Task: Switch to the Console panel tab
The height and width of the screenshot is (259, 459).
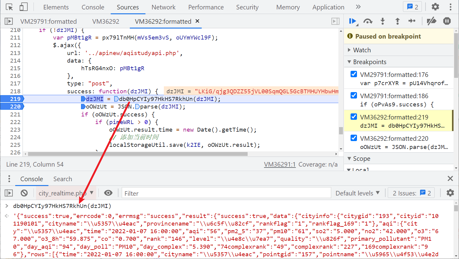Action: [93, 7]
